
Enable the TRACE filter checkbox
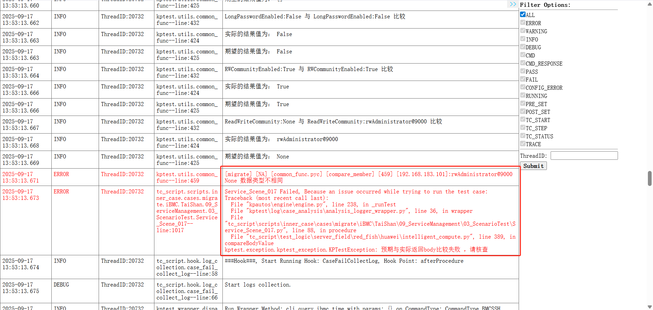click(x=523, y=144)
